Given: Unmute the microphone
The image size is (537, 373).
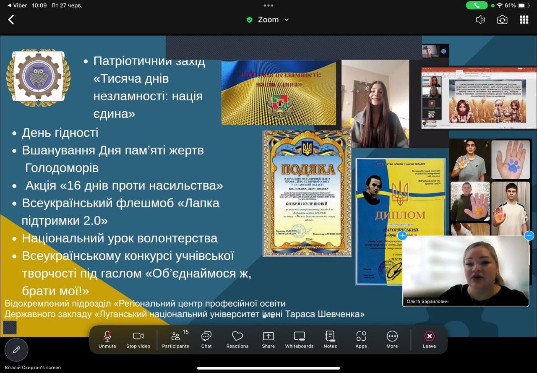Looking at the screenshot, I should pyautogui.click(x=107, y=339).
